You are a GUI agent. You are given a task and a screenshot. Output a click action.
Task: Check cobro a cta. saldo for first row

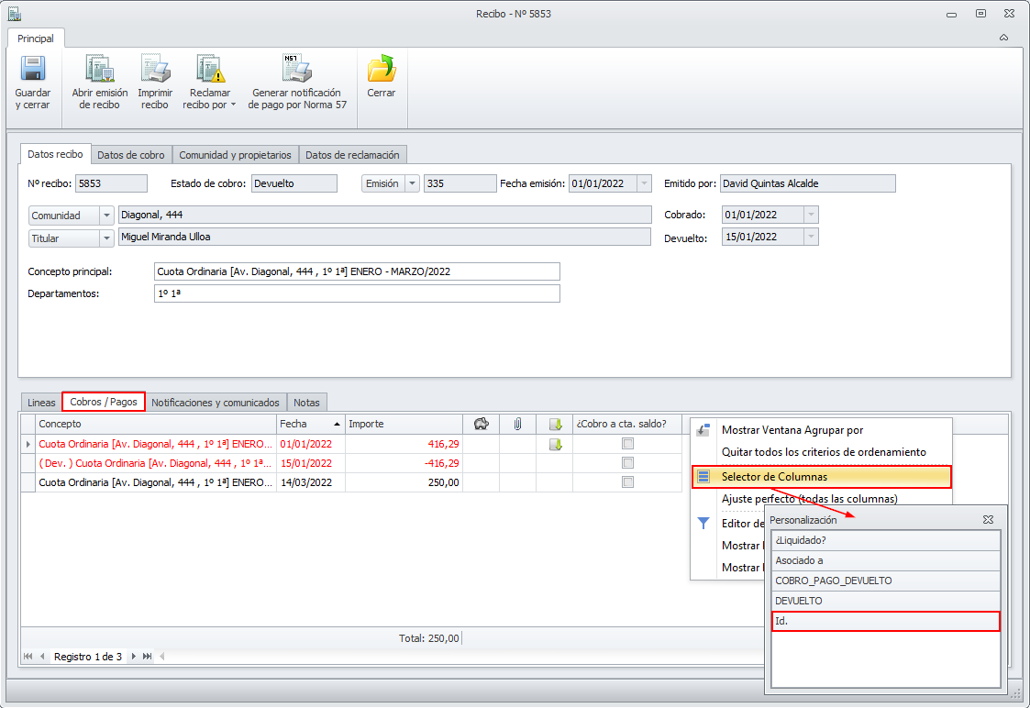tap(627, 444)
